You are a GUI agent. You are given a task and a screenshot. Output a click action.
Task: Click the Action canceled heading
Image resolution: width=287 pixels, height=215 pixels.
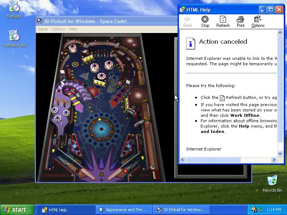223,42
